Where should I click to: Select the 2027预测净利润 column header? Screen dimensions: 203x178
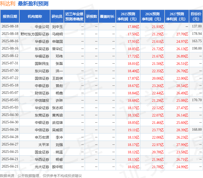click(177, 17)
